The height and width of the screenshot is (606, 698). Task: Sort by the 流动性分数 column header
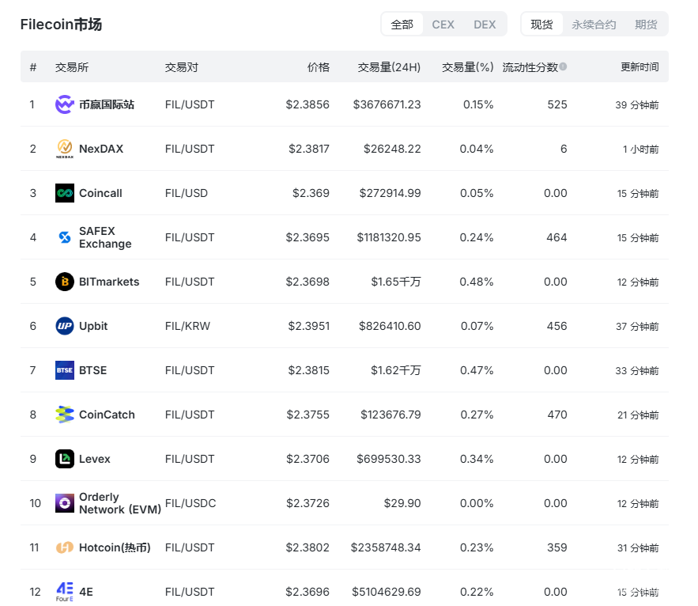(x=530, y=66)
